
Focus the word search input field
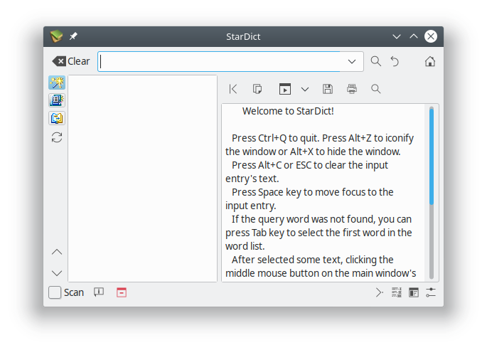click(x=220, y=62)
